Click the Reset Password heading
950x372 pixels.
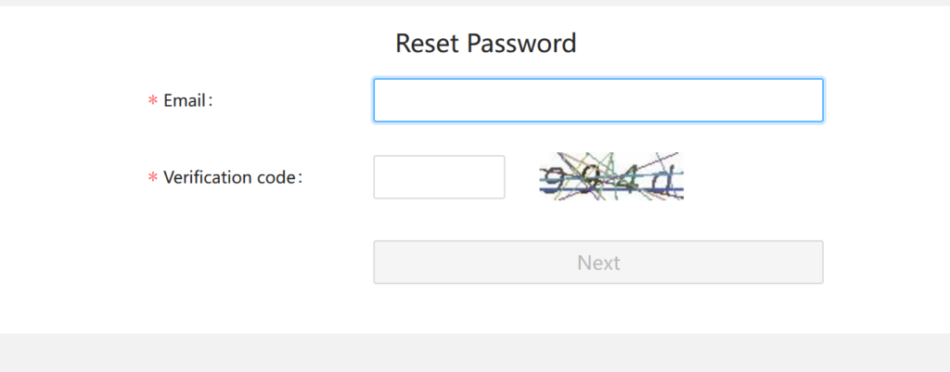[485, 43]
